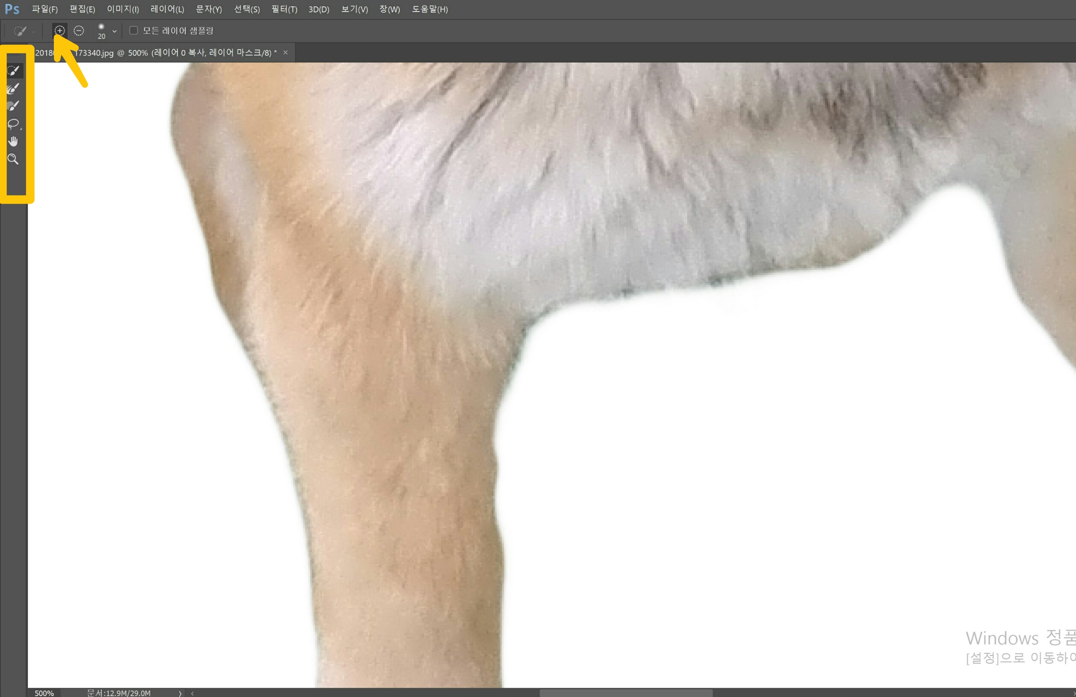Open the 선택(S) menu

(247, 9)
